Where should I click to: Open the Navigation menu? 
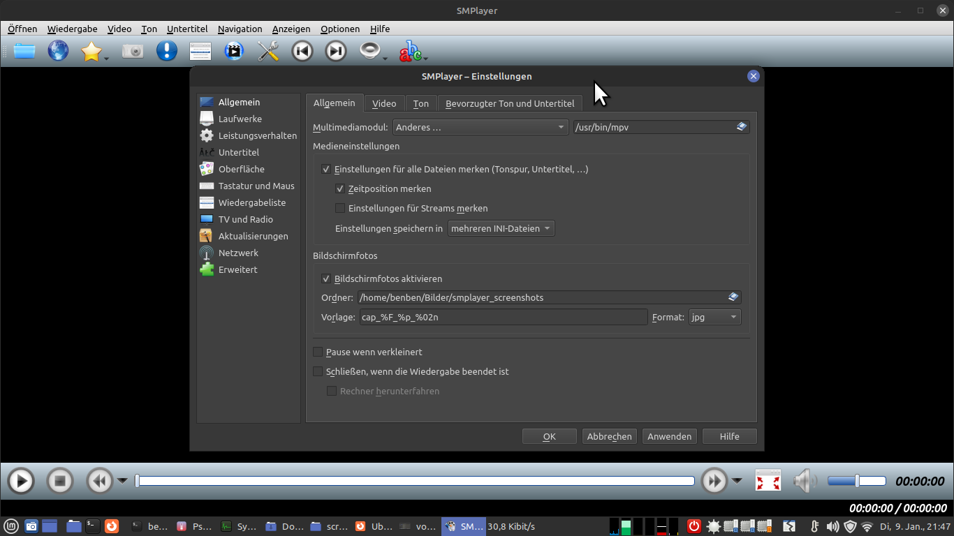240,29
